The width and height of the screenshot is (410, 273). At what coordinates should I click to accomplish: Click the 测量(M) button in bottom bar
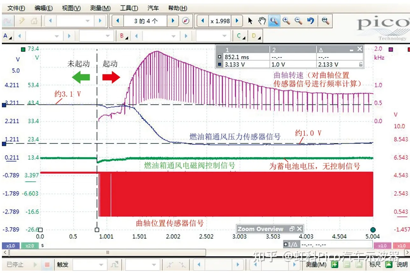[316, 264]
